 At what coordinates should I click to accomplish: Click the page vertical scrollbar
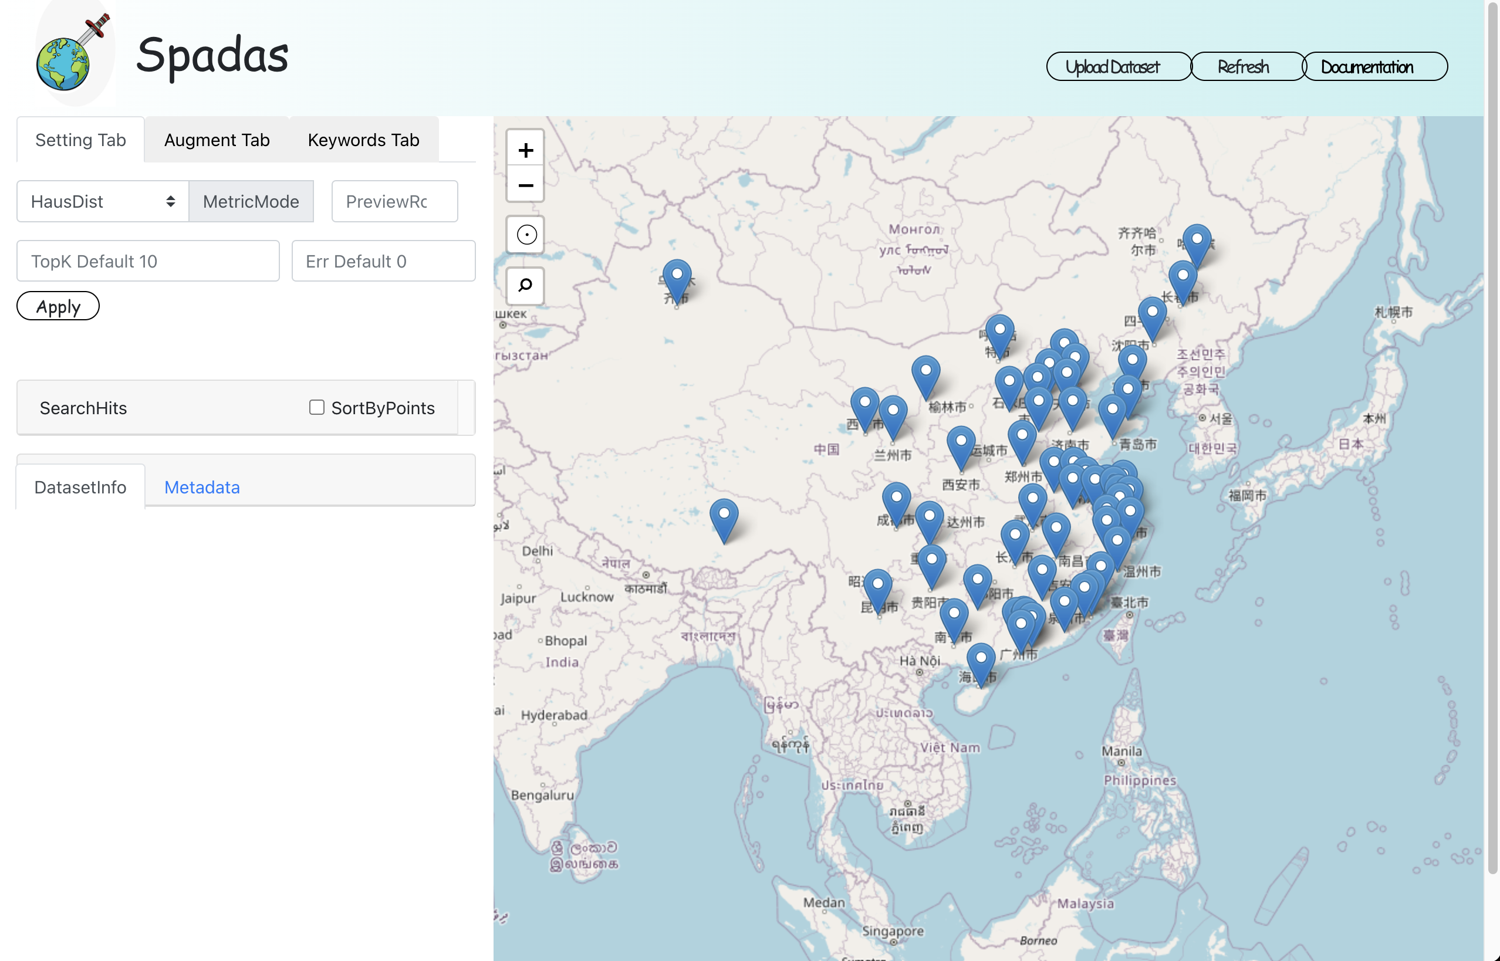click(1492, 437)
